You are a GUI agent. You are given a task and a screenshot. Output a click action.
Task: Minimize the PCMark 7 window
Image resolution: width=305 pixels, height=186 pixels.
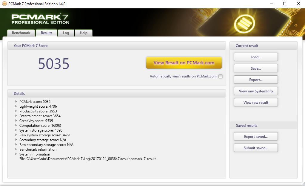271,4
